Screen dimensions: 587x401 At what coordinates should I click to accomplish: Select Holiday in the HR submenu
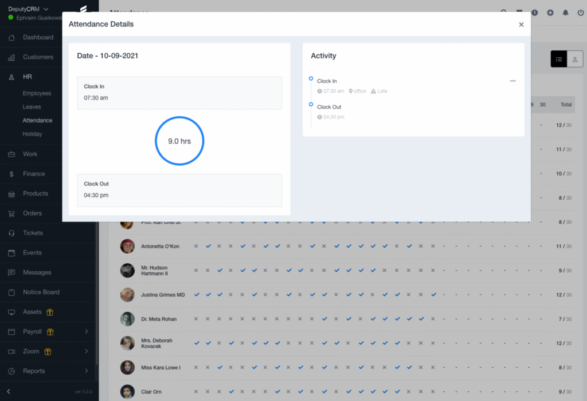pos(32,134)
